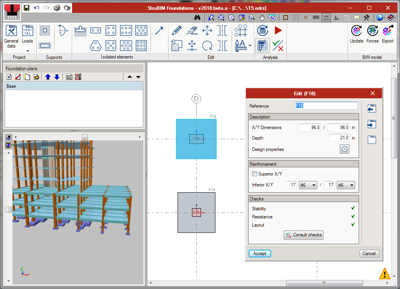The image size is (400, 289).
Task: Expand the Loads dropdown arrow
Action: [x=28, y=51]
